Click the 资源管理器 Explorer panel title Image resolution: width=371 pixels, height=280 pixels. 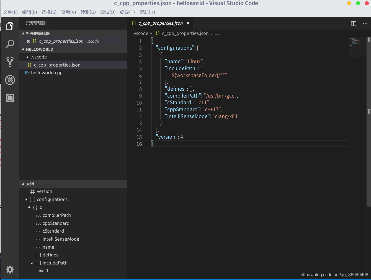(x=36, y=23)
